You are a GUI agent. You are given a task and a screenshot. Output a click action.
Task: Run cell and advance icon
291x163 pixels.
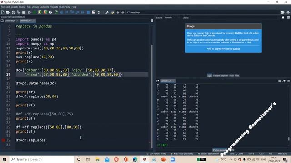45,12
